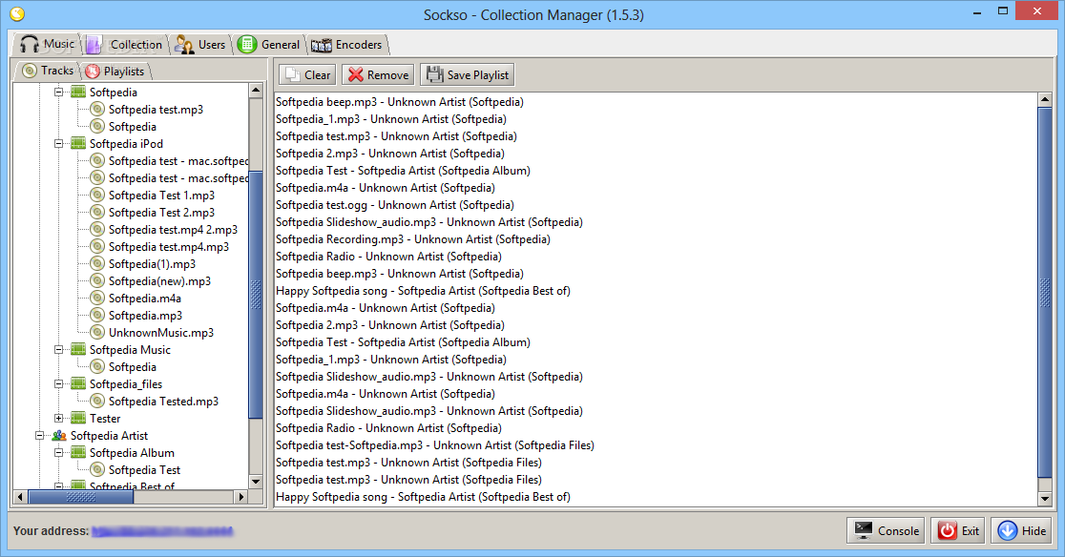The height and width of the screenshot is (557, 1065).
Task: Click the Softpedia Artist people icon
Action: pyautogui.click(x=60, y=436)
